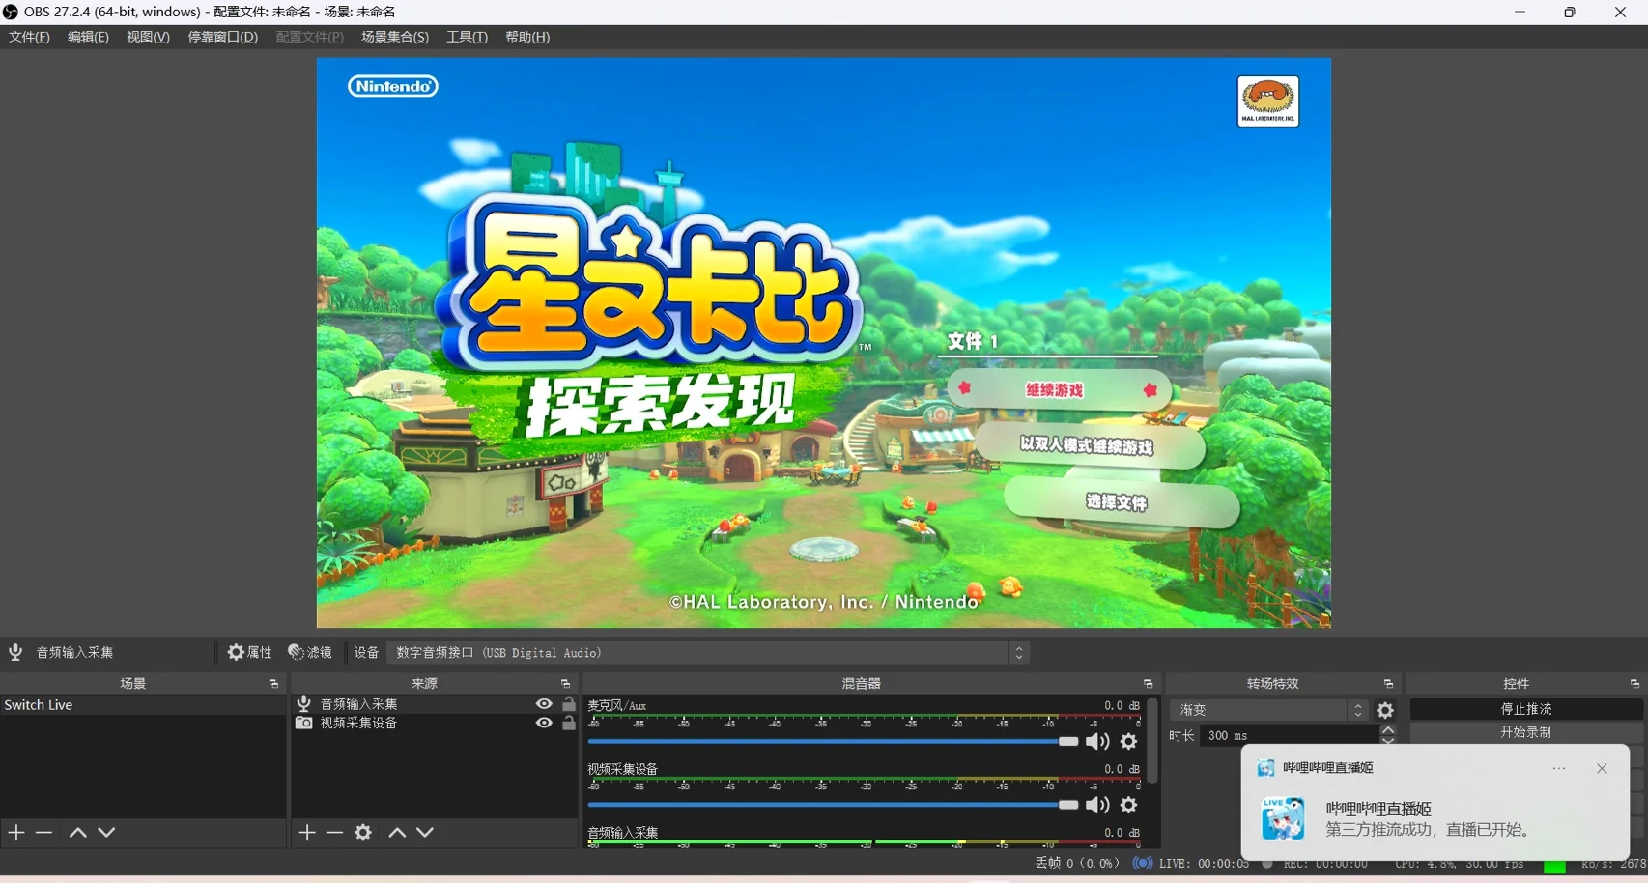Open transition settings gear next to 渐变
The image size is (1648, 883).
[x=1385, y=710]
